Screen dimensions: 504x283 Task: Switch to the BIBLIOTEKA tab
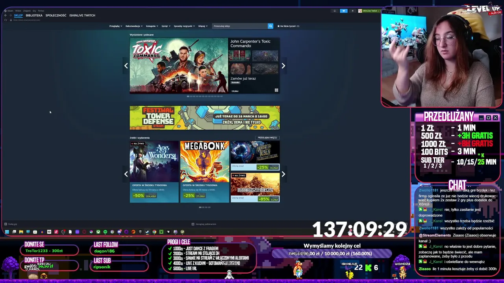click(x=34, y=15)
